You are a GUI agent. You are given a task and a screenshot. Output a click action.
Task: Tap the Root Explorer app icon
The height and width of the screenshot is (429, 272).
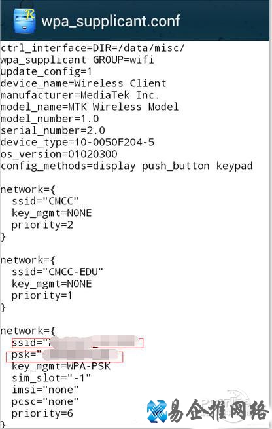pyautogui.click(x=24, y=20)
